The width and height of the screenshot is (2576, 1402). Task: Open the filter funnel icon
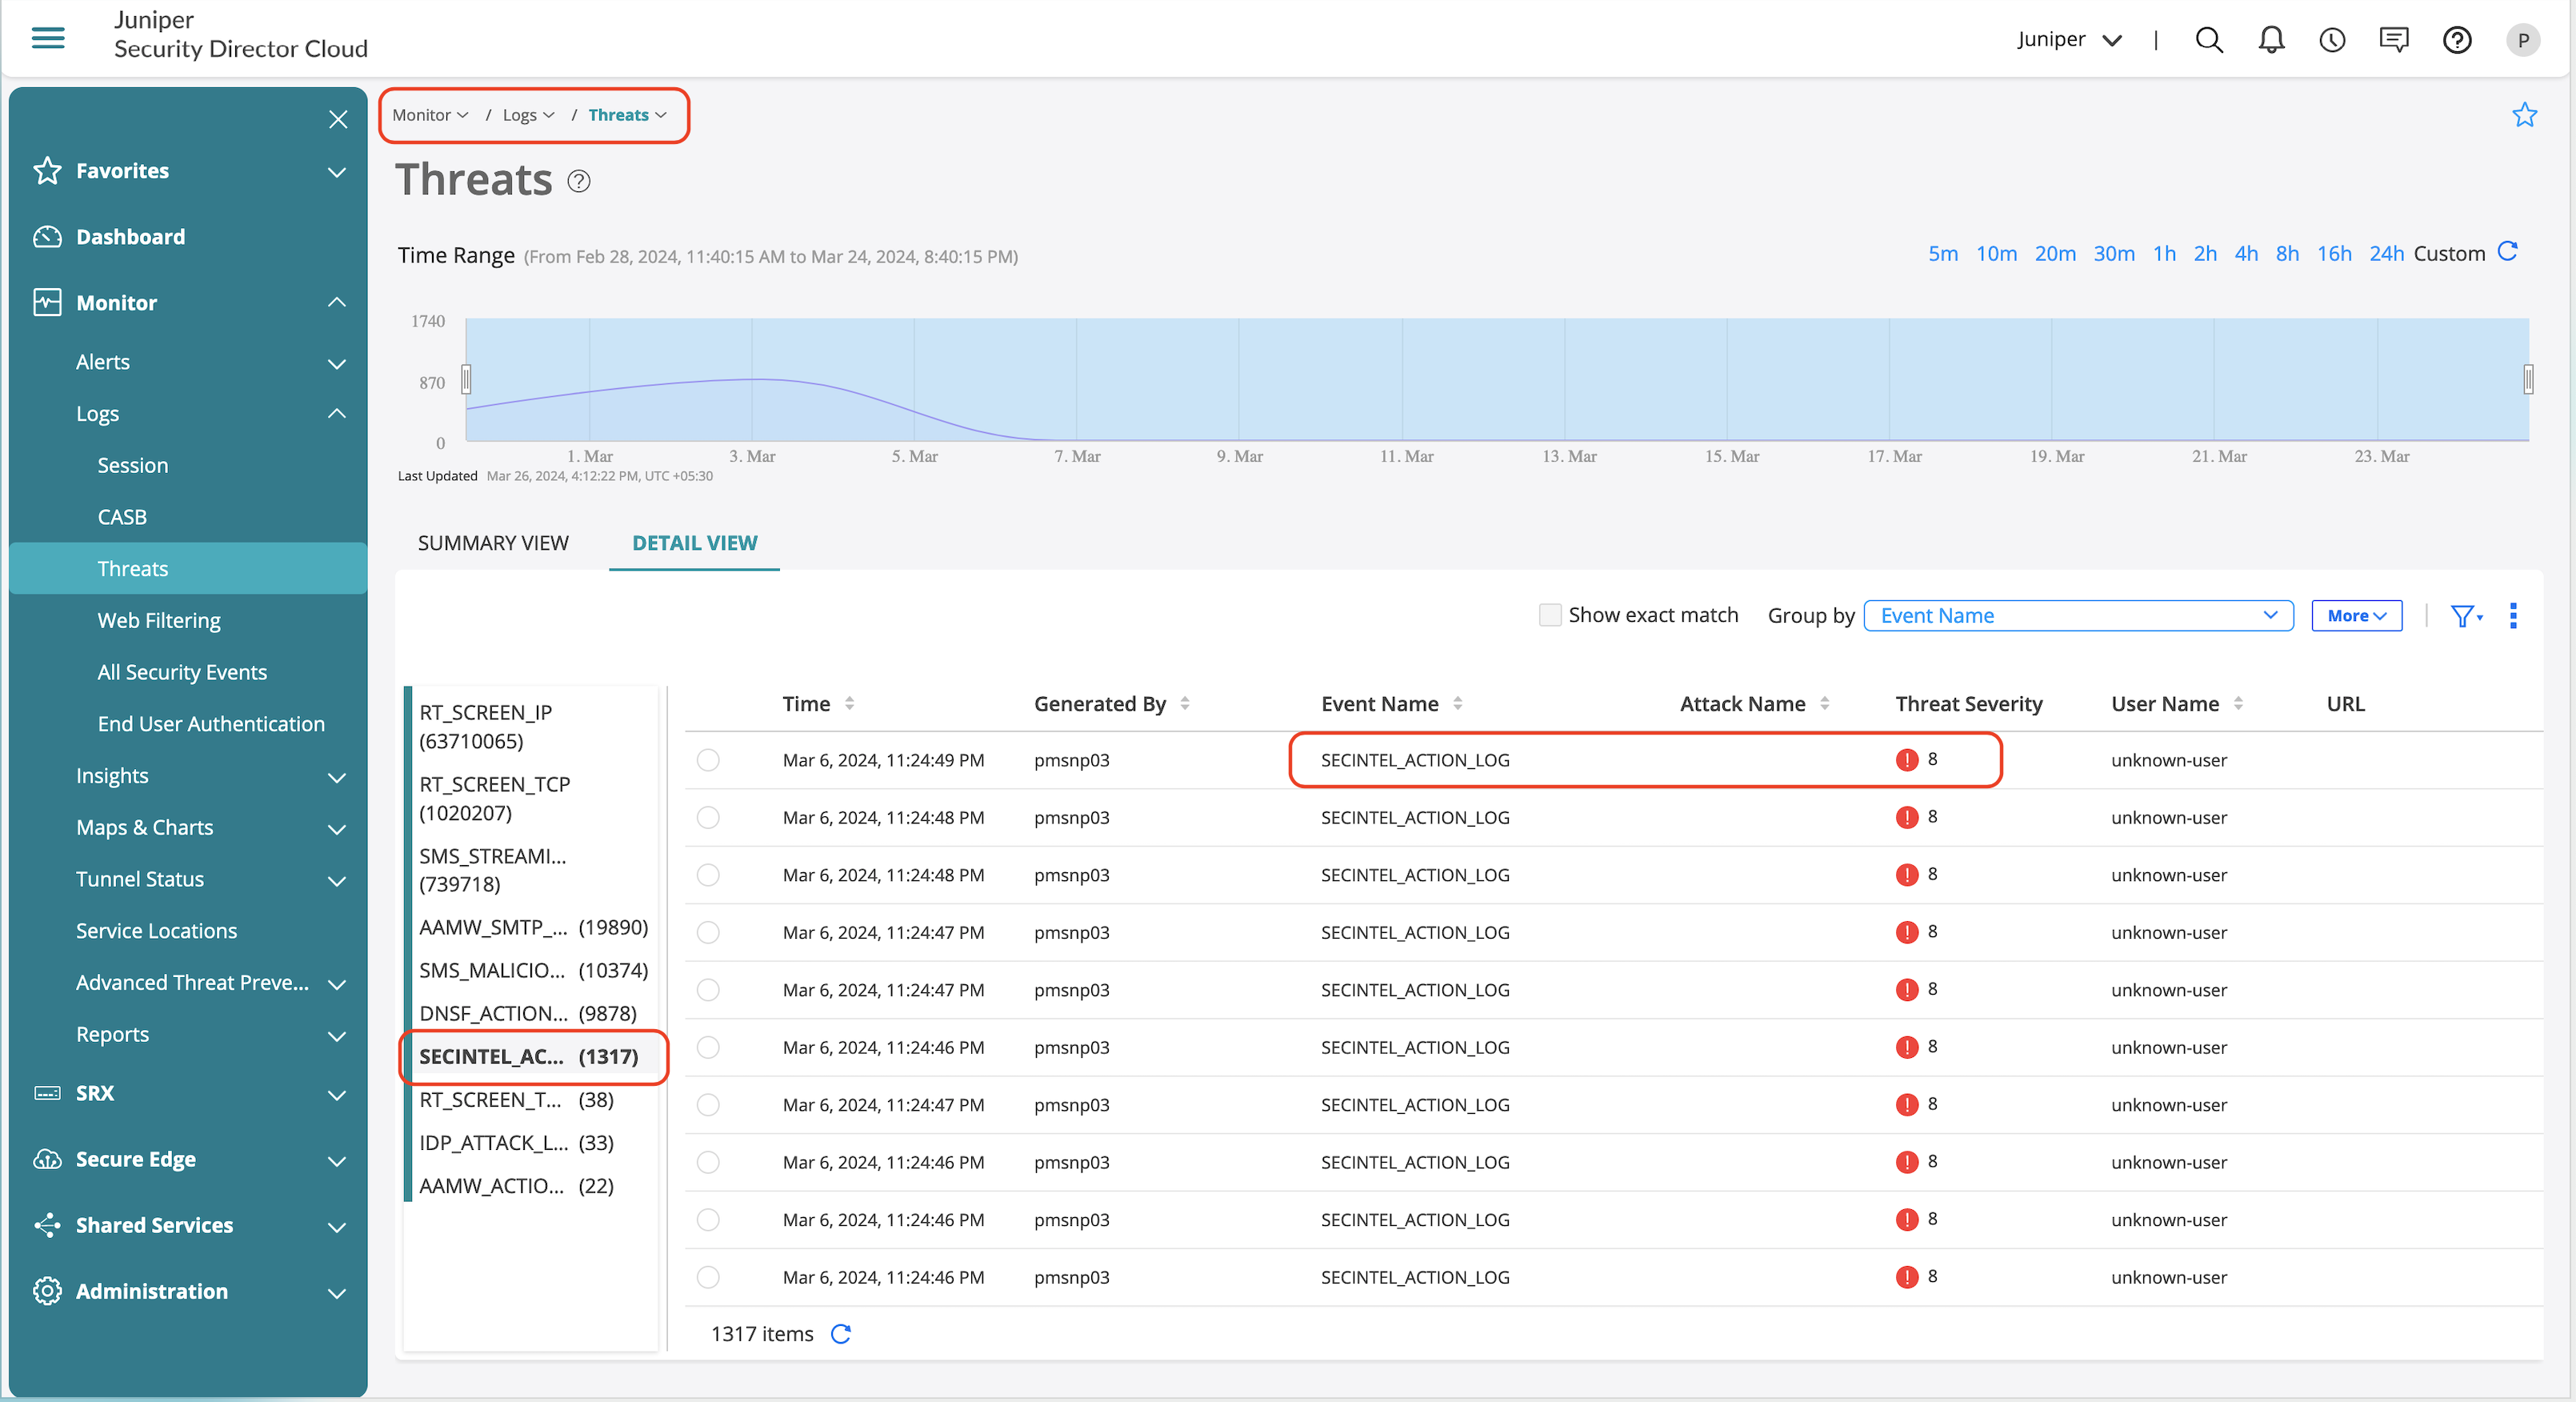(2463, 616)
